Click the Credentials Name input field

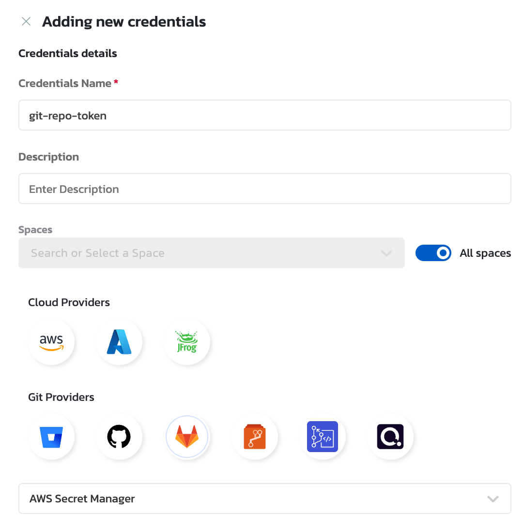click(x=264, y=116)
